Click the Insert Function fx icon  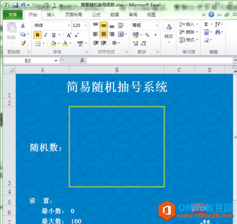[x=82, y=60]
